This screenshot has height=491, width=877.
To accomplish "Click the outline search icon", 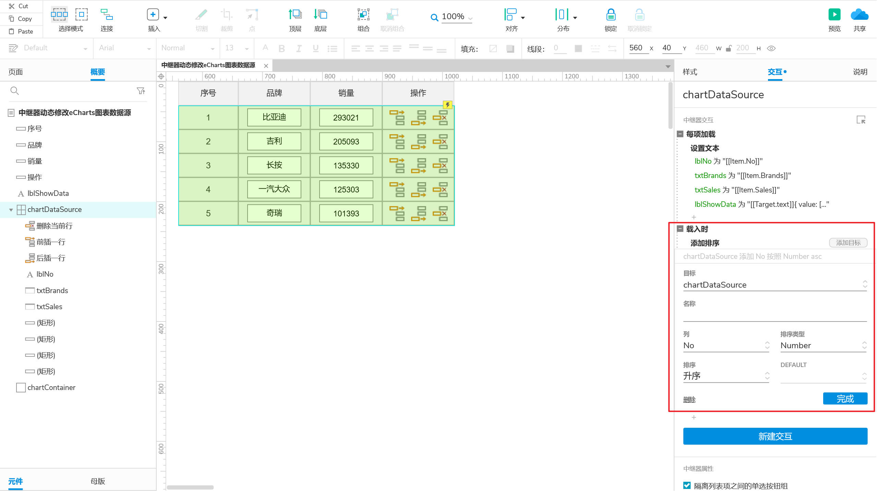I will coord(14,91).
